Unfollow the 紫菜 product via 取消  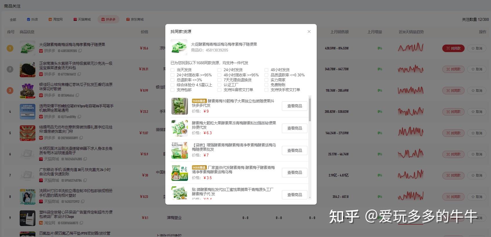point(476,69)
